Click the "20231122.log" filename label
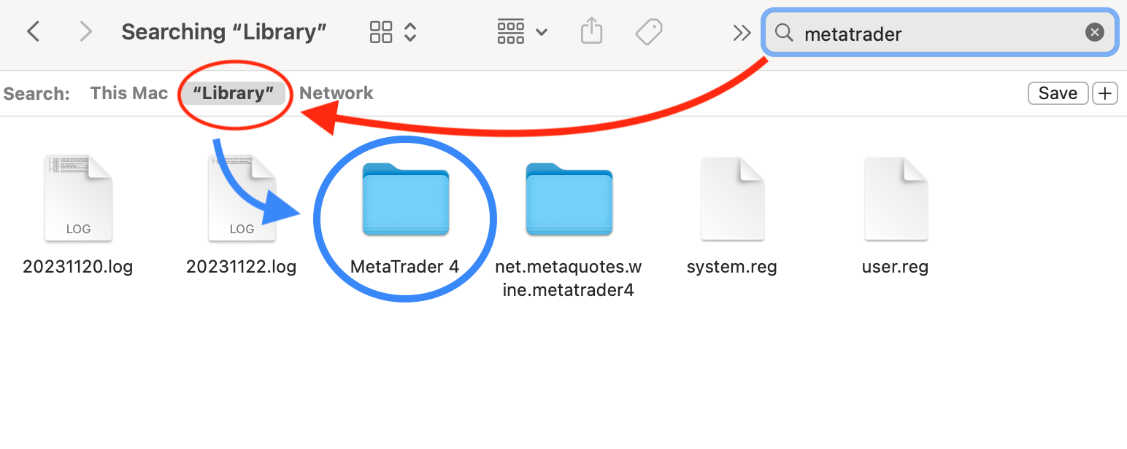This screenshot has height=449, width=1127. pos(242,267)
